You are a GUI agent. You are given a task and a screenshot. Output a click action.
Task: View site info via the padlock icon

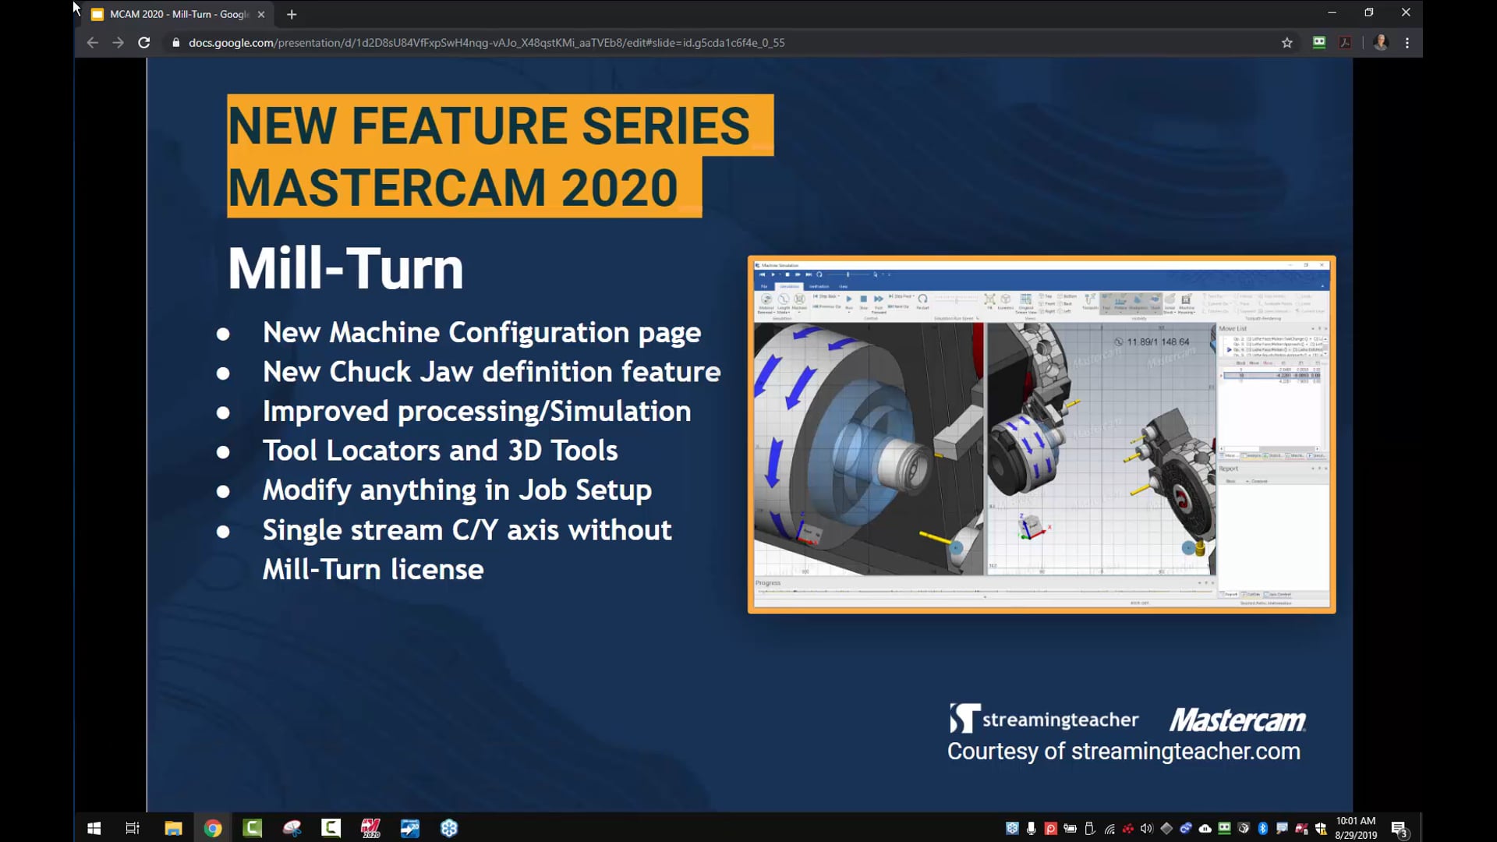coord(175,43)
